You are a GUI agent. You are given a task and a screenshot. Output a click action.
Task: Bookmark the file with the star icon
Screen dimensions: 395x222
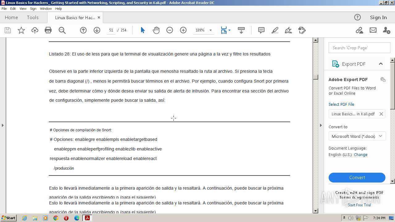tap(21, 30)
